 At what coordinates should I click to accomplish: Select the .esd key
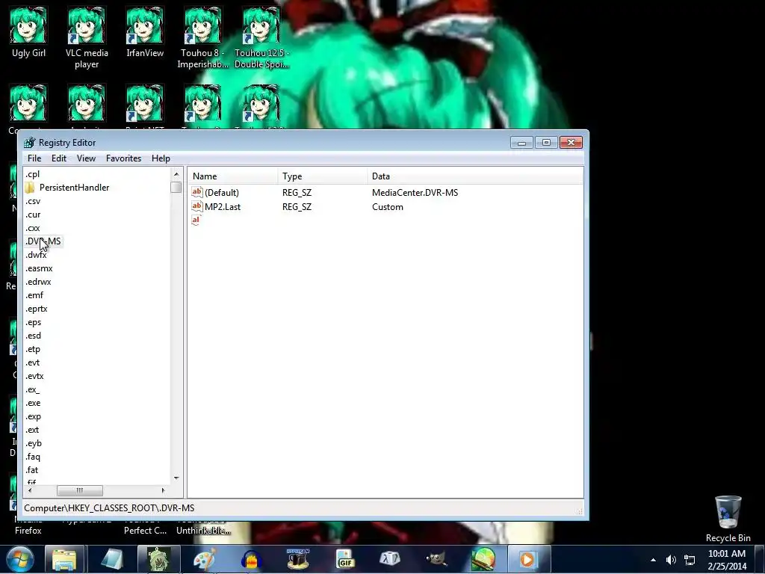[x=33, y=336]
